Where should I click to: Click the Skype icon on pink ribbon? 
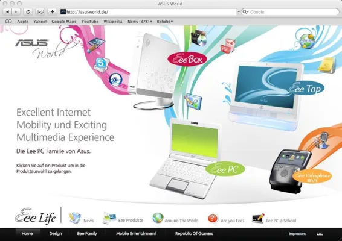tap(101, 64)
